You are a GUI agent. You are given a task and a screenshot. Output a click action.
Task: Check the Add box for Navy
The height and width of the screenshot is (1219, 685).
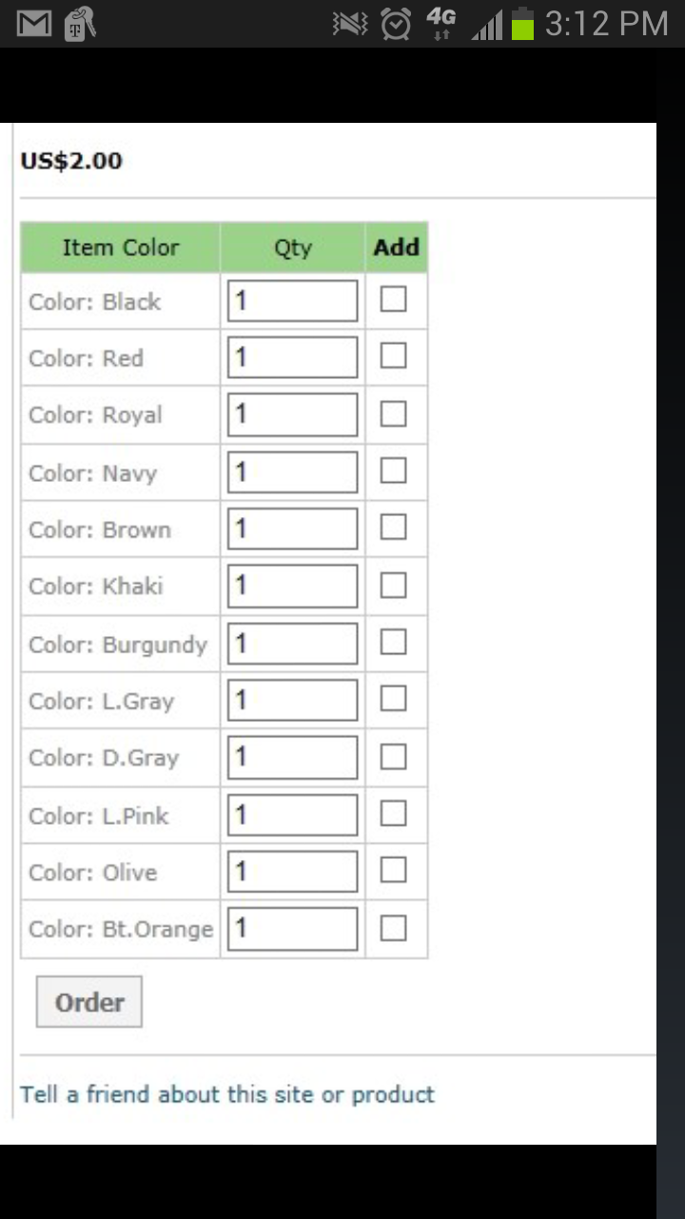(393, 470)
